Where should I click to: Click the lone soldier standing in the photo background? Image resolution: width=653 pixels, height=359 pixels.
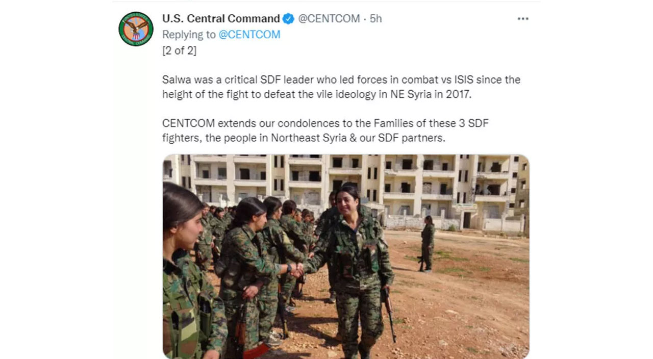[428, 242]
